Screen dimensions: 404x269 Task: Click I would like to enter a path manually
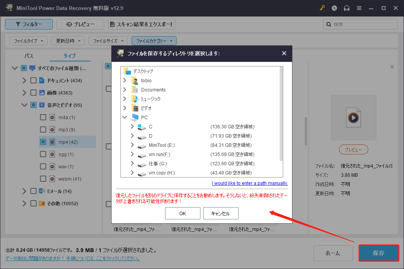(250, 183)
